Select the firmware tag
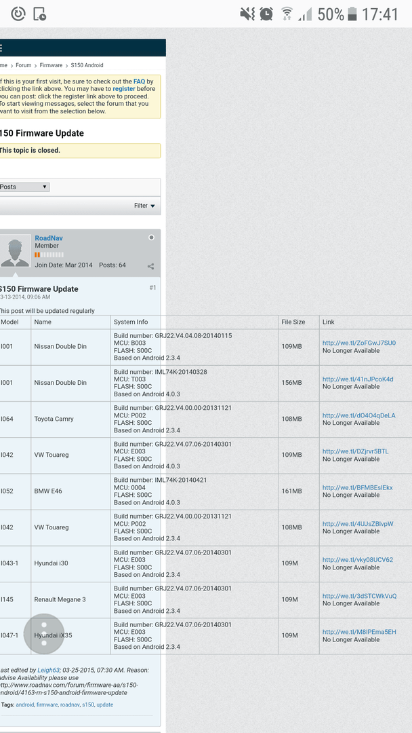412x733 pixels. click(x=47, y=705)
